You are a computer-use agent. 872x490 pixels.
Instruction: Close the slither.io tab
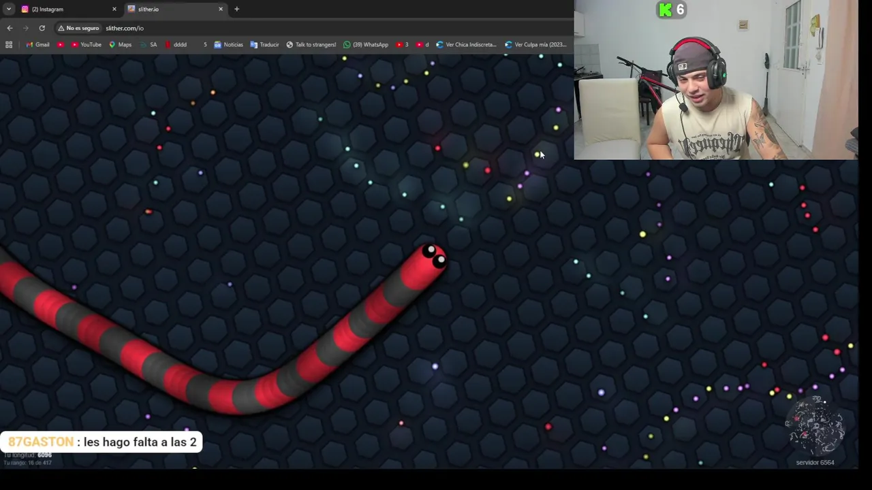click(x=221, y=9)
